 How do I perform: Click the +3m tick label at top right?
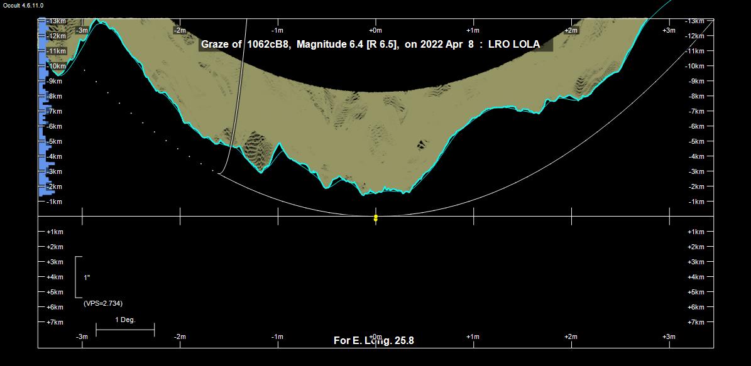[x=669, y=30]
